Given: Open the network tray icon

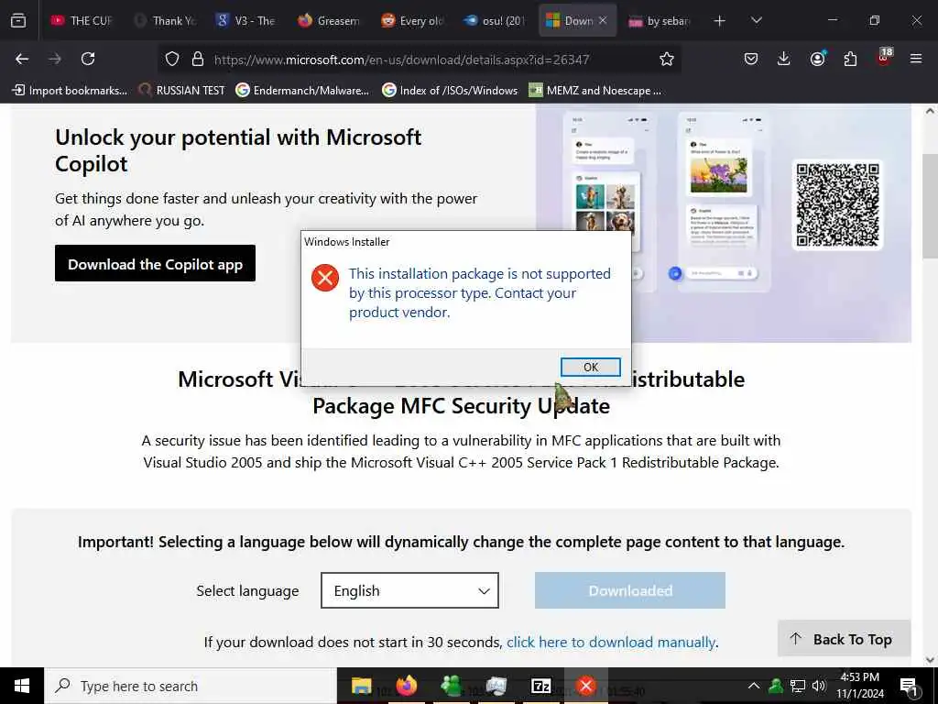Looking at the screenshot, I should (x=798, y=686).
